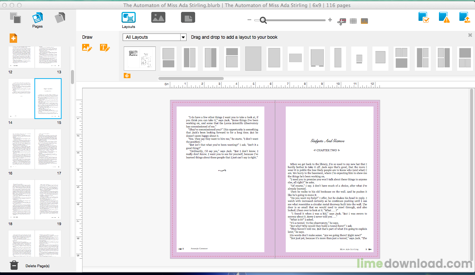Screen dimensions: 475x275
Task: Open the Covers section icon
Action: [15, 17]
